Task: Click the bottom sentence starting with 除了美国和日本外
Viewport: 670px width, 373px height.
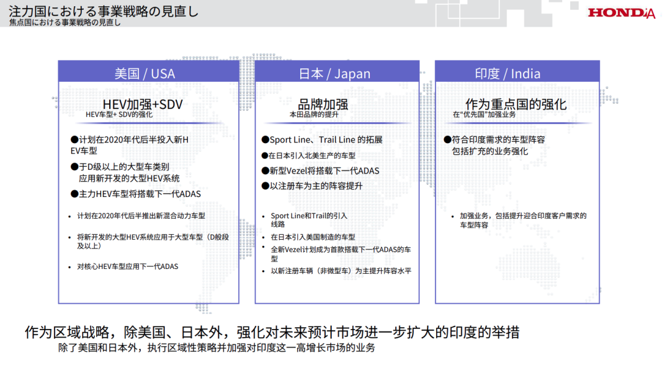Action: click(x=217, y=348)
